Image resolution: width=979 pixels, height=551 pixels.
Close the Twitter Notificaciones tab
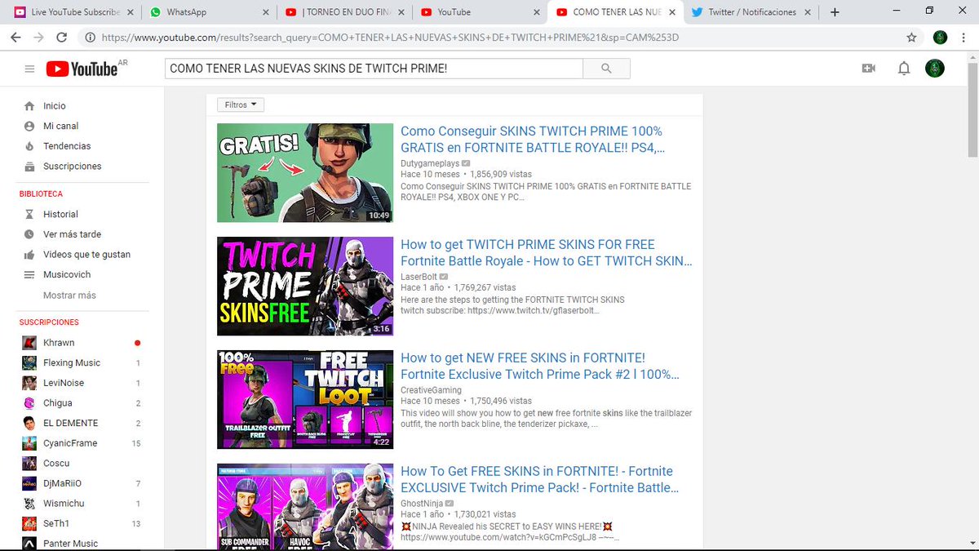tap(807, 12)
